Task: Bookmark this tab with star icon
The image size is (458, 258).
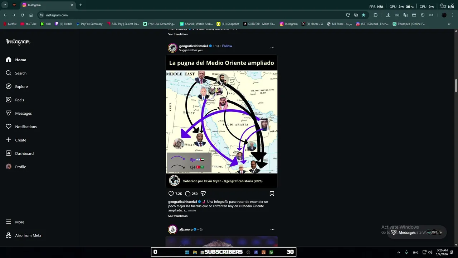Action: pyautogui.click(x=364, y=15)
